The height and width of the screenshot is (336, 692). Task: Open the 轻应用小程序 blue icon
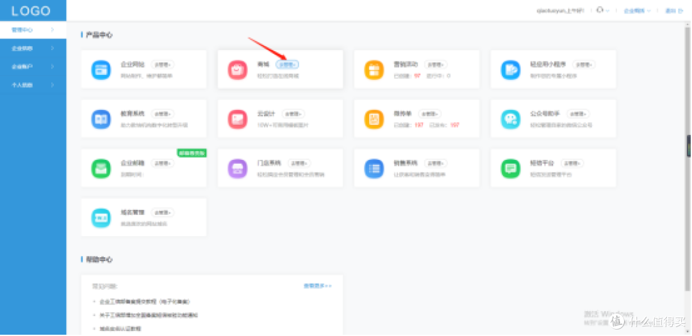coord(511,70)
